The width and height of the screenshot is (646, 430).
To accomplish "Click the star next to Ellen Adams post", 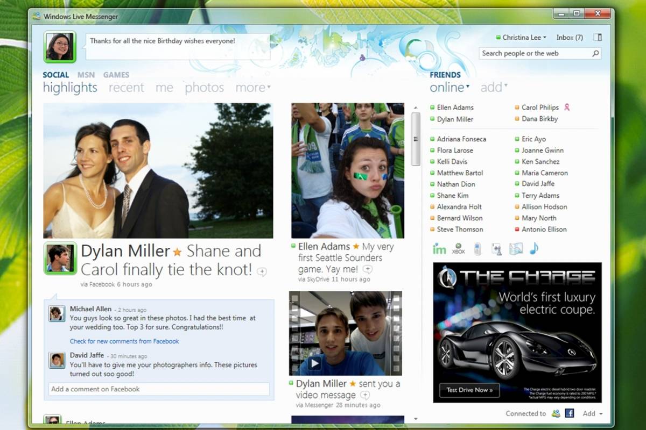I will [x=356, y=247].
